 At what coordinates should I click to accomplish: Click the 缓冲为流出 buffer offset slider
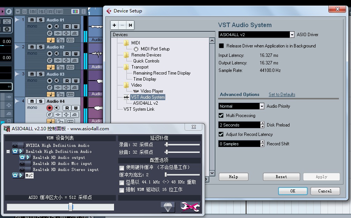click(182, 174)
